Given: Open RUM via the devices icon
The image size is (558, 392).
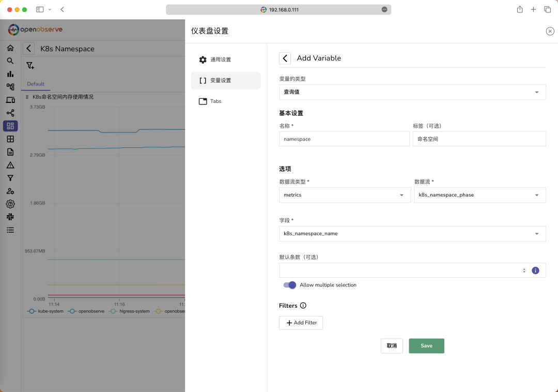Looking at the screenshot, I should (10, 100).
